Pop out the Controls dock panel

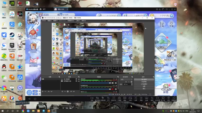point(154,77)
